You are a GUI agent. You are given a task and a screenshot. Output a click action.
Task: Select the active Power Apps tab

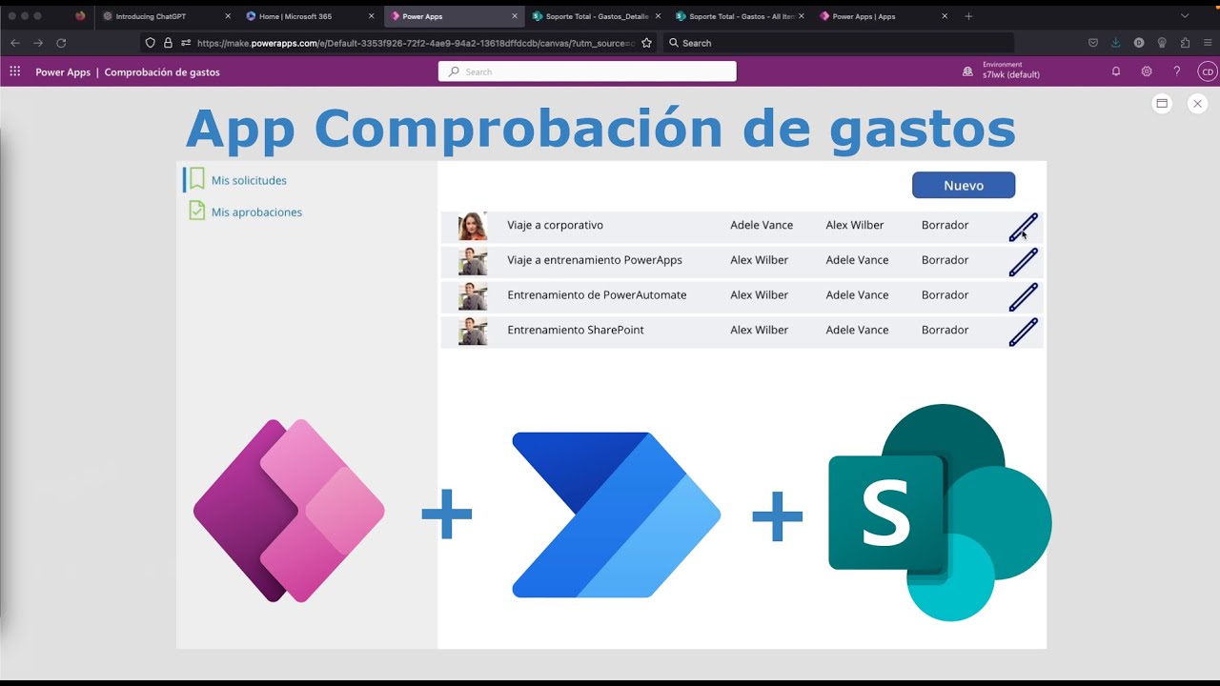(454, 16)
